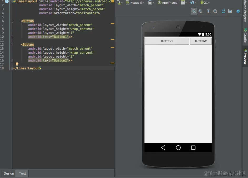Switch to the Design tab
This screenshot has height=178, width=248.
pyautogui.click(x=9, y=174)
